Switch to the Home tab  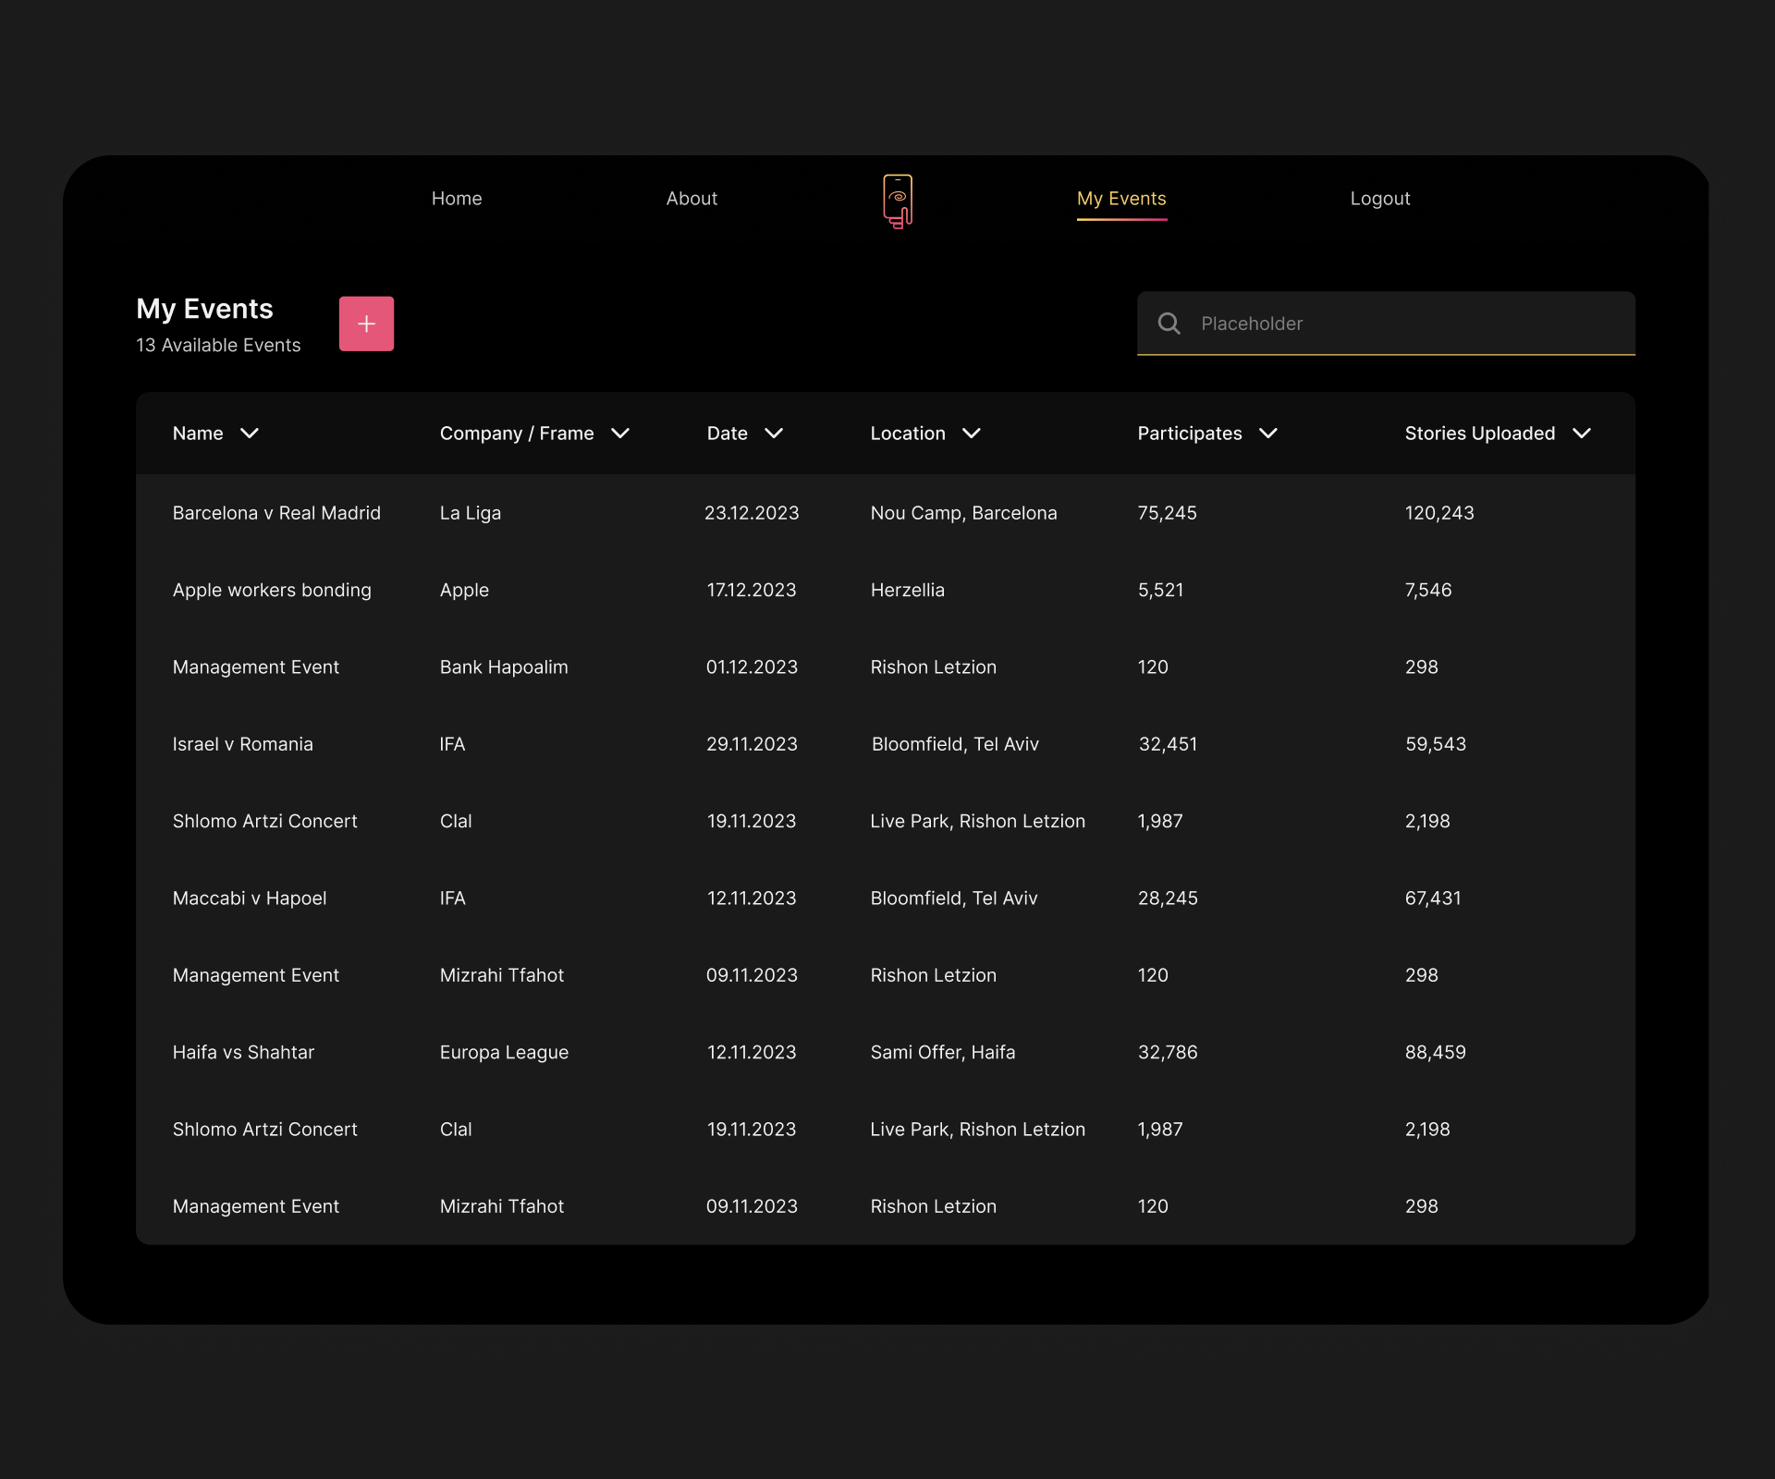(x=457, y=198)
